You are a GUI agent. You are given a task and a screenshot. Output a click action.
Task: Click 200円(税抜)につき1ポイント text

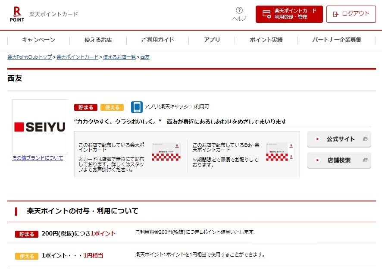[79, 233]
